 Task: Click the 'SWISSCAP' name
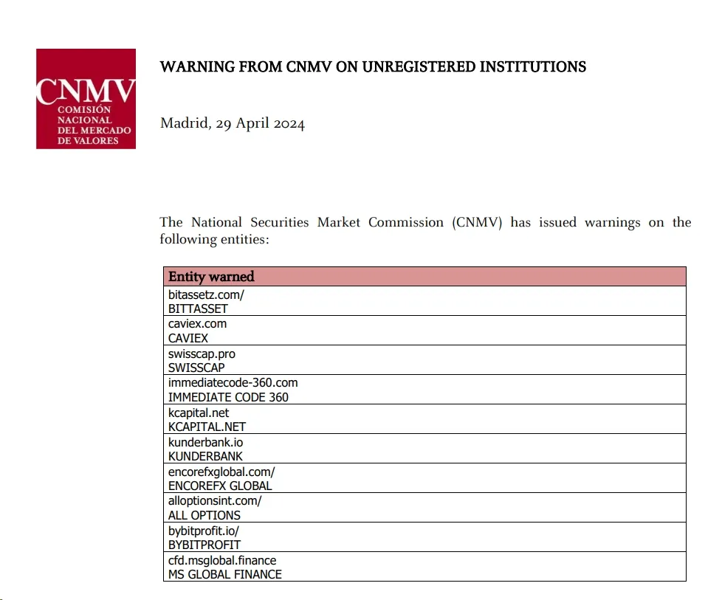(196, 368)
